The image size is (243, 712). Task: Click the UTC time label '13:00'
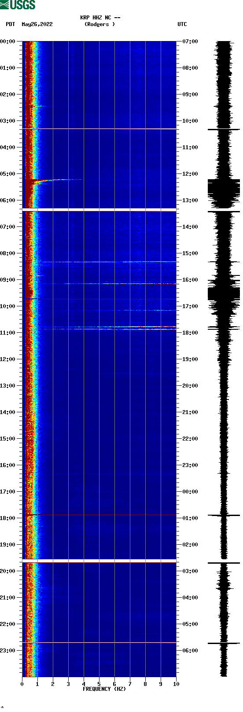coord(190,200)
